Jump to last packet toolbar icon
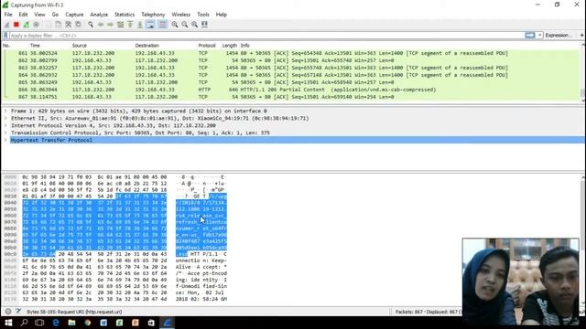This screenshot has height=329, width=586. pyautogui.click(x=140, y=25)
